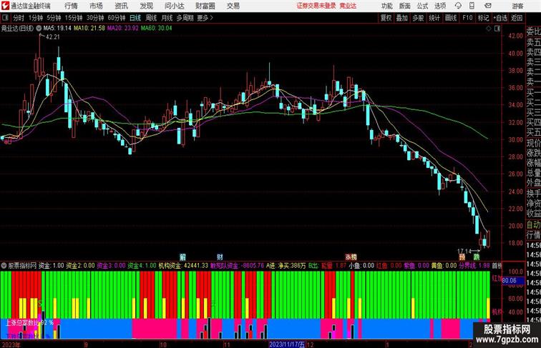The height and width of the screenshot is (348, 541).
Task: Click +自选 to add to watchlist
Action: [x=500, y=18]
